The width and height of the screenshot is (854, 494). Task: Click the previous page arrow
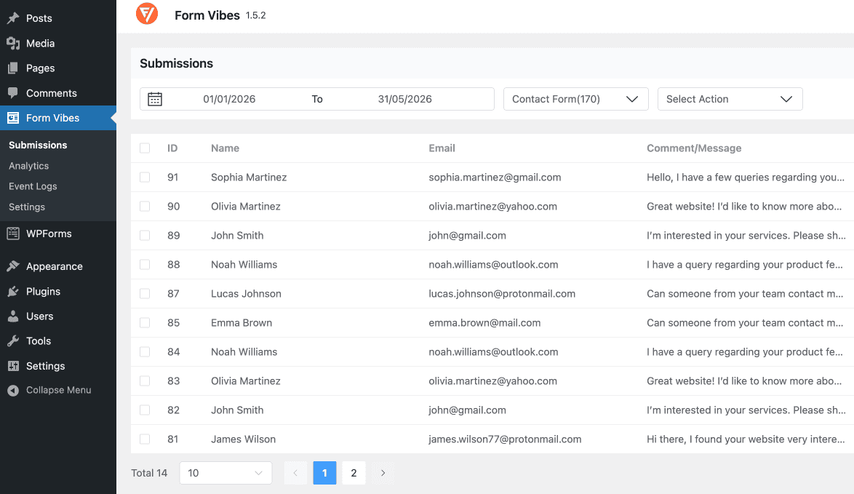(295, 473)
